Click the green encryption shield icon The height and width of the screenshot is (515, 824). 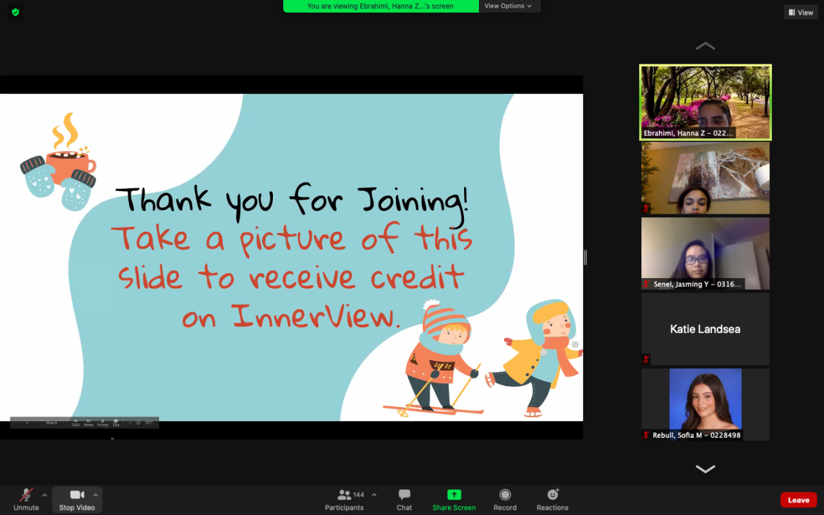coord(15,12)
